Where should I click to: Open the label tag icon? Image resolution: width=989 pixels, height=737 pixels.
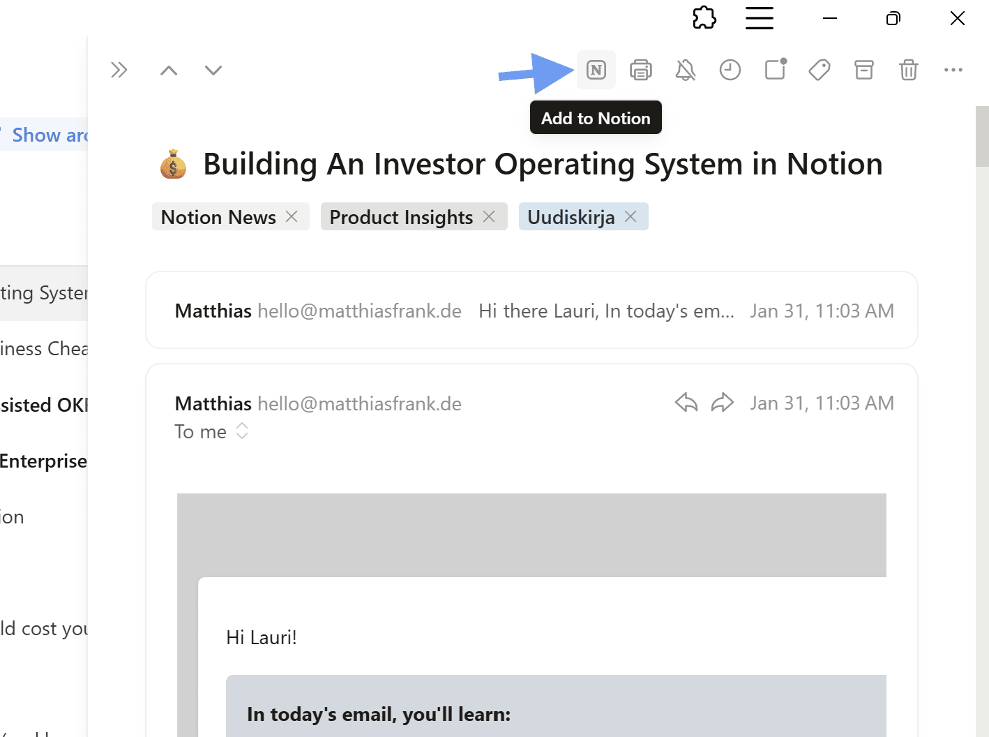pyautogui.click(x=820, y=70)
